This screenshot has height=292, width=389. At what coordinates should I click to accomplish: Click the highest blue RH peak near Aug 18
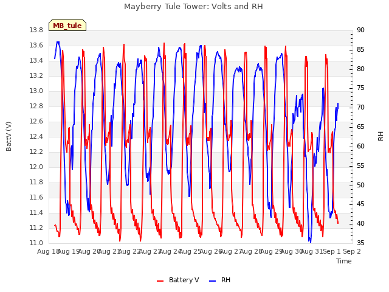pyautogui.click(x=58, y=42)
